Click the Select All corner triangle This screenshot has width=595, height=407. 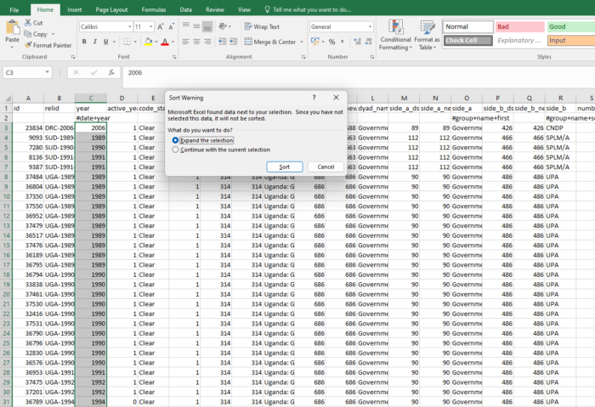[x=7, y=99]
